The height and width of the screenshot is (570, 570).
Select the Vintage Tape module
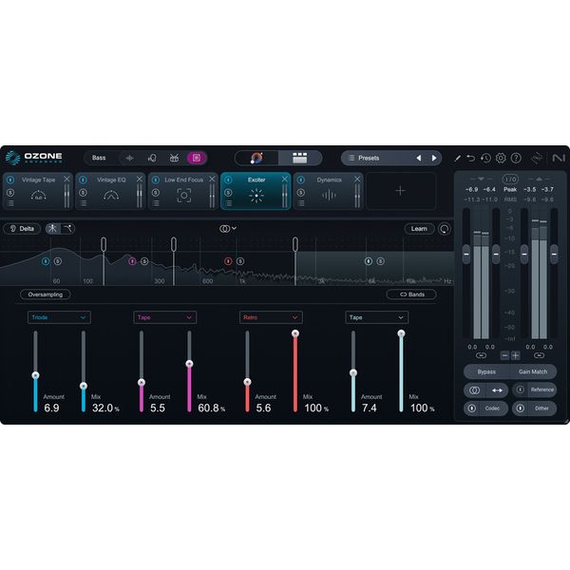(38, 191)
